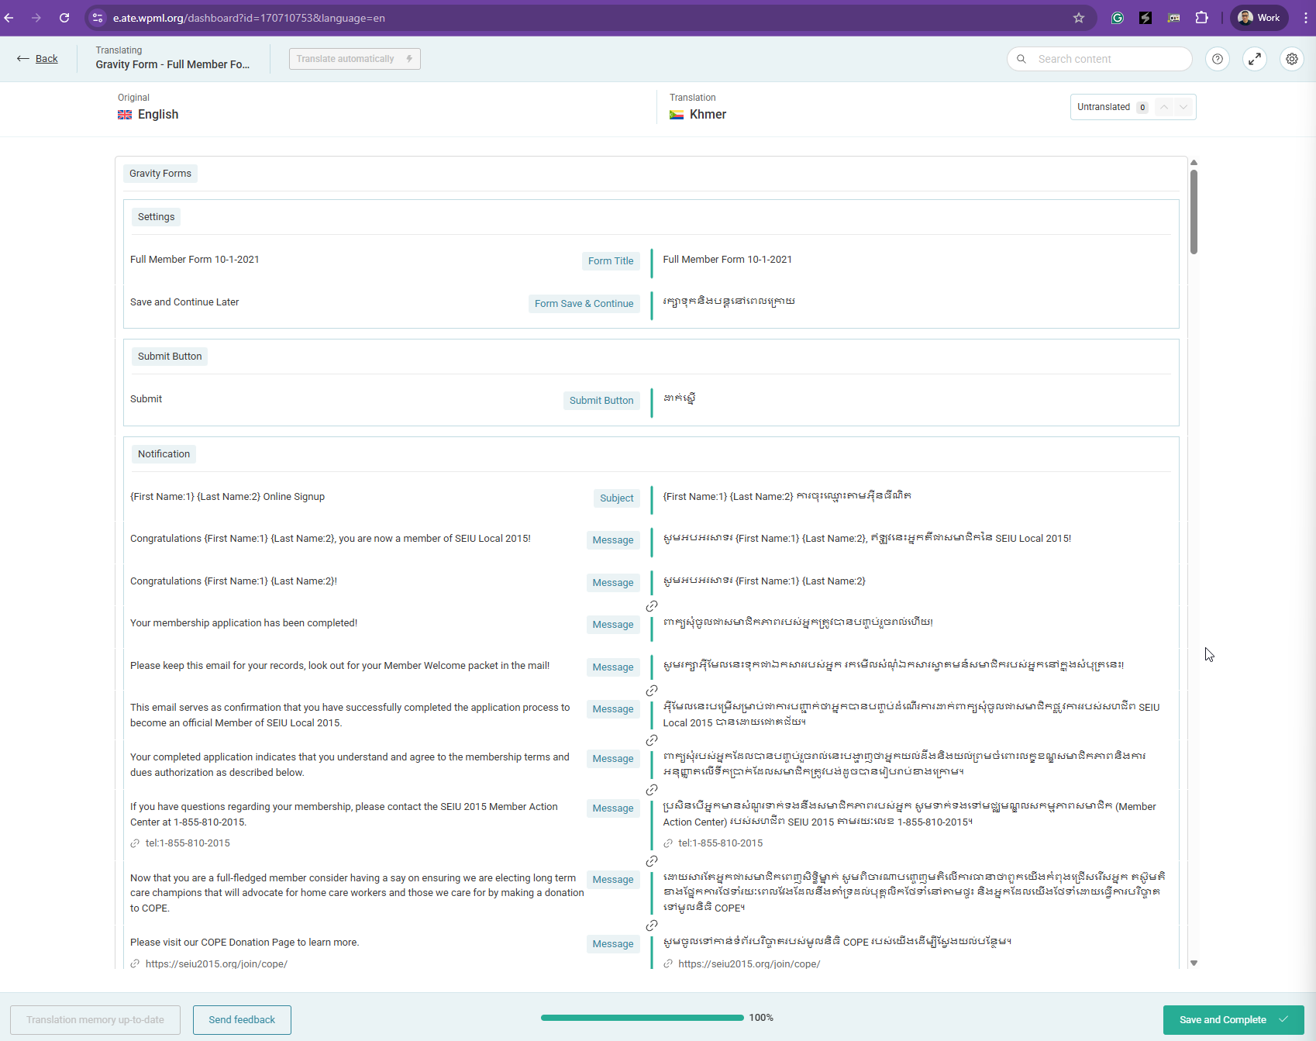
Task: Open the Grammarly extension icon
Action: pyautogui.click(x=1118, y=18)
